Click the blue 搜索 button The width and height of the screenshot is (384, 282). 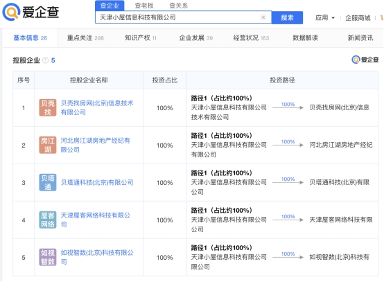pos(287,17)
